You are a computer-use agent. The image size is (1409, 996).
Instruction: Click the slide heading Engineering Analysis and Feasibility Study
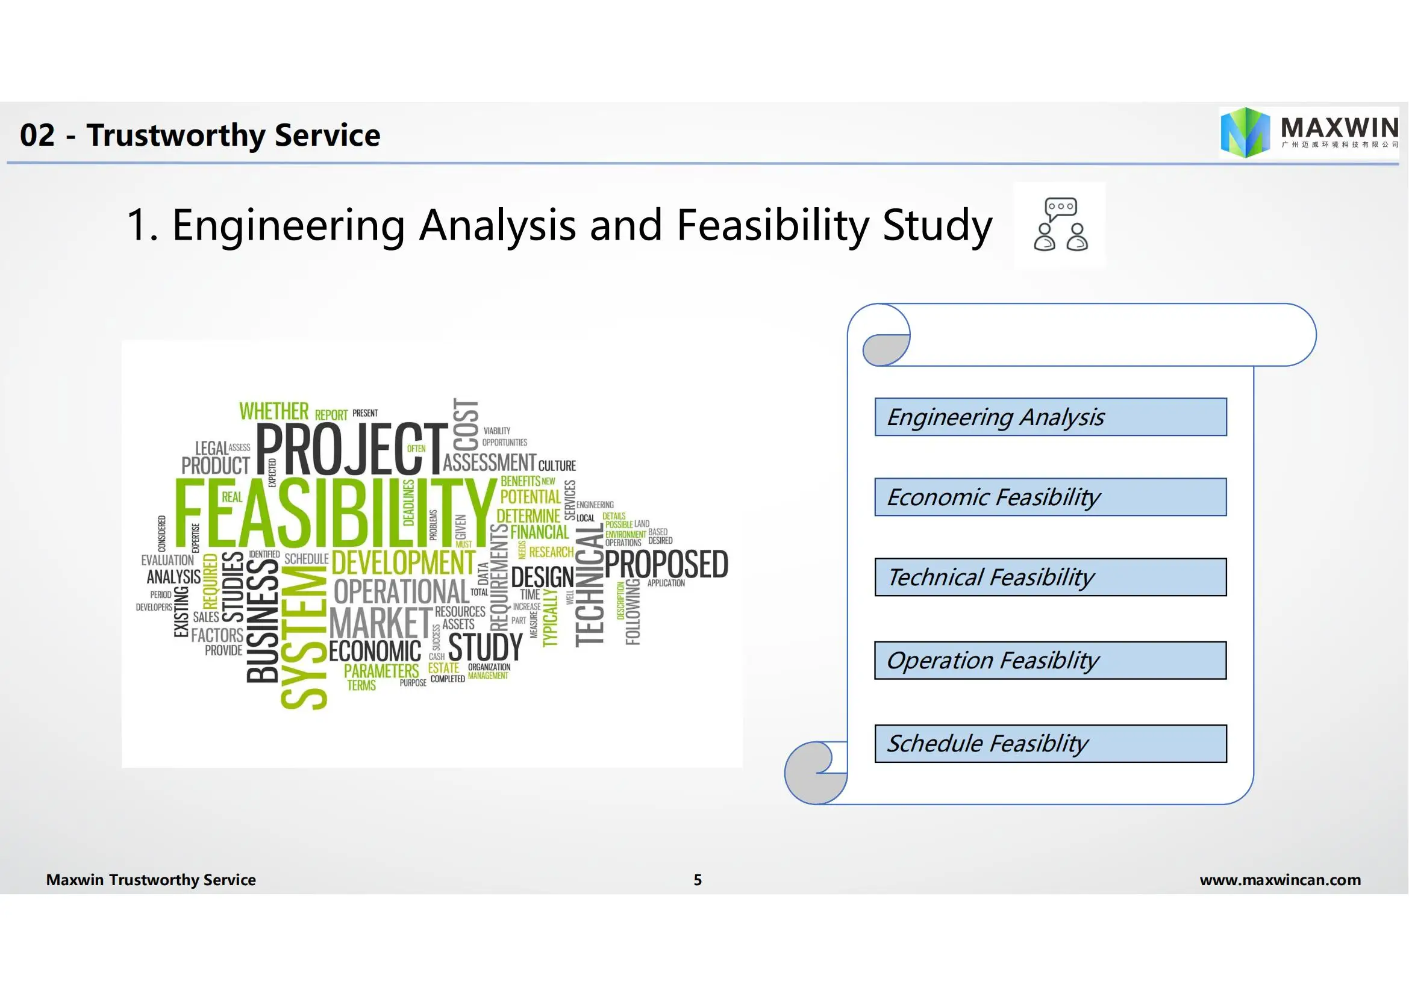tap(559, 226)
